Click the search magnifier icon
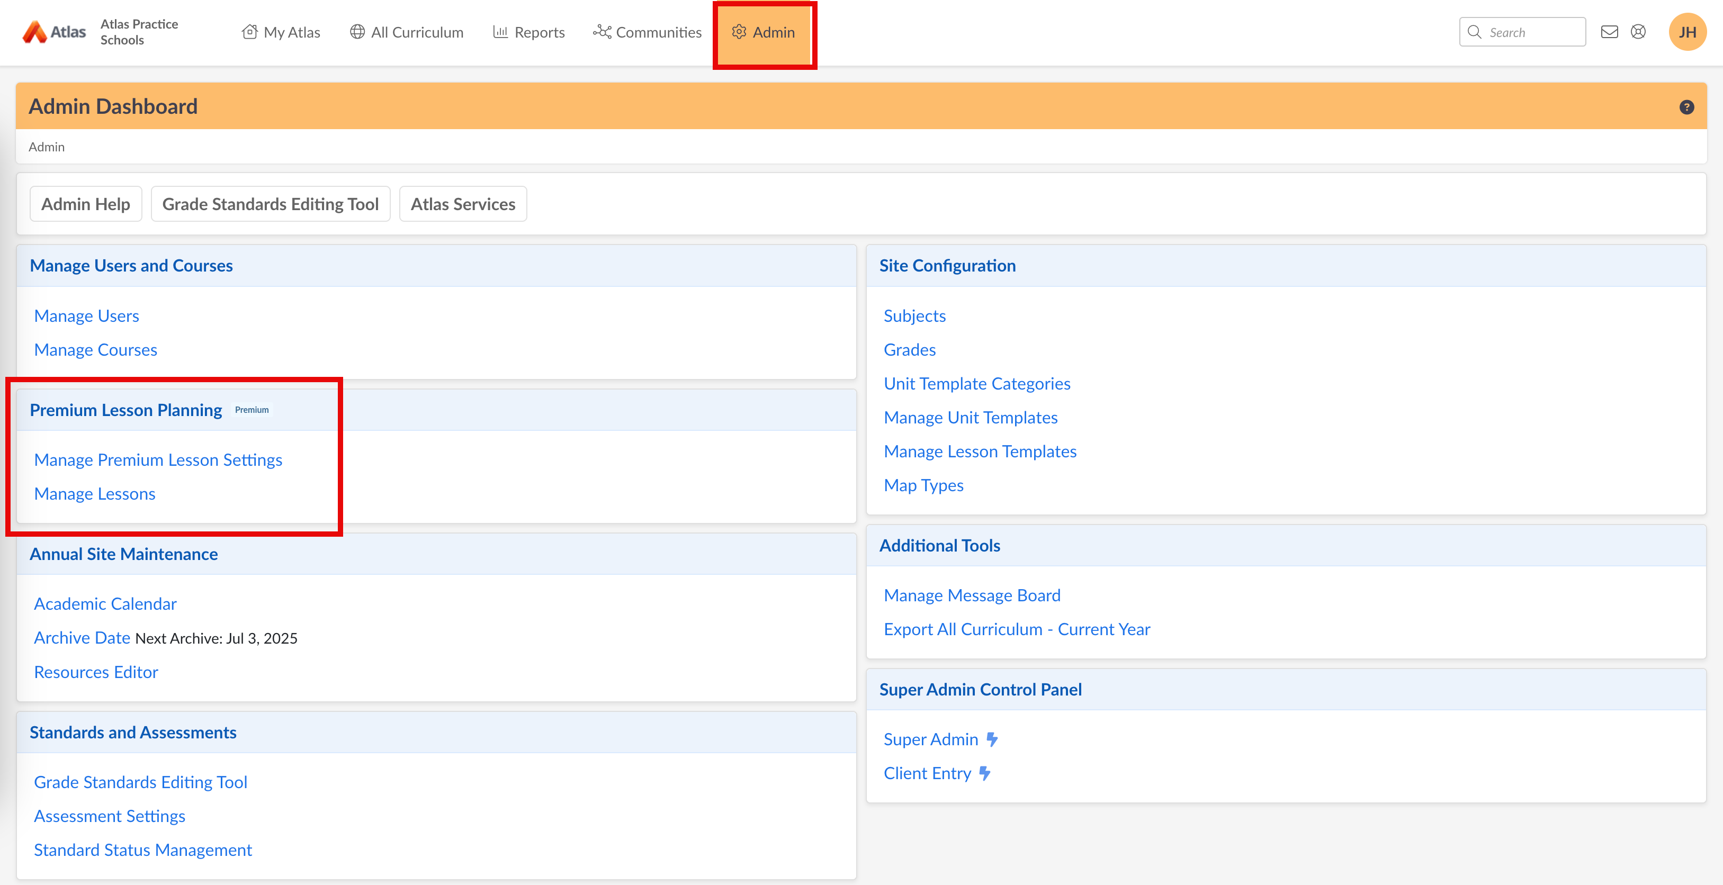 (x=1474, y=32)
